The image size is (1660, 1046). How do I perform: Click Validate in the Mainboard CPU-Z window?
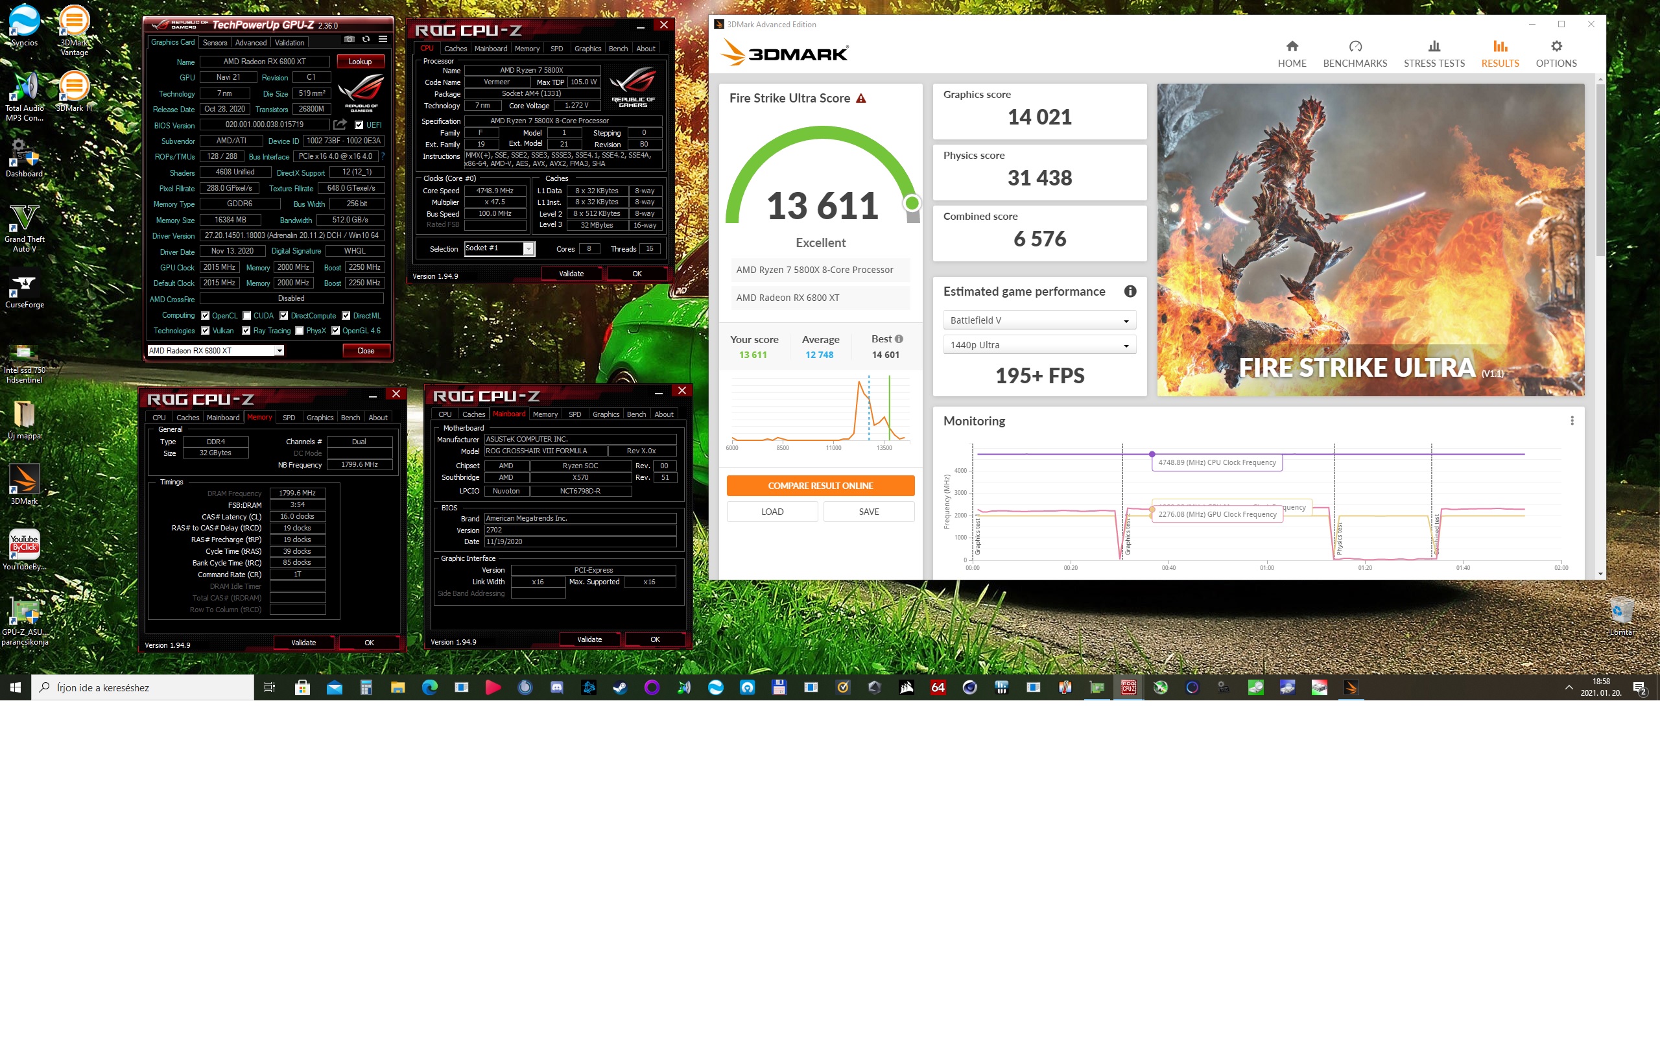tap(589, 639)
